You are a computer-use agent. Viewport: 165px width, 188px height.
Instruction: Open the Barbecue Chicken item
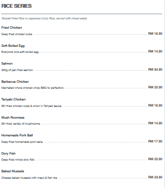click(15, 81)
